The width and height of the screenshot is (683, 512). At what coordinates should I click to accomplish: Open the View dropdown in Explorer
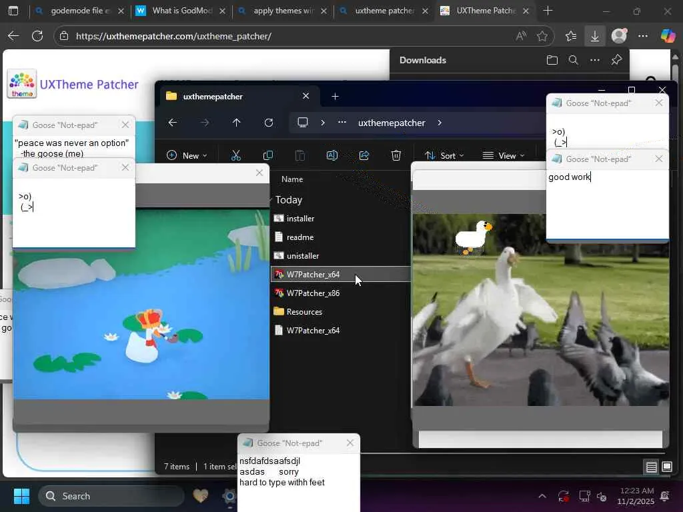504,155
